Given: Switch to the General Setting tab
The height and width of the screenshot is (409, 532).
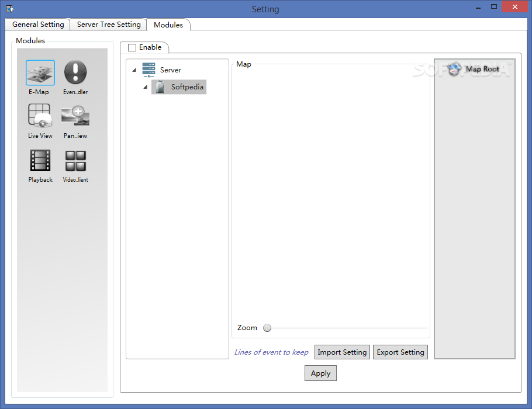Looking at the screenshot, I should coord(37,25).
